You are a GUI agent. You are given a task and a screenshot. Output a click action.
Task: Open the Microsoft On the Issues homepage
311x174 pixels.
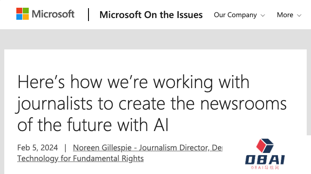click(x=151, y=15)
